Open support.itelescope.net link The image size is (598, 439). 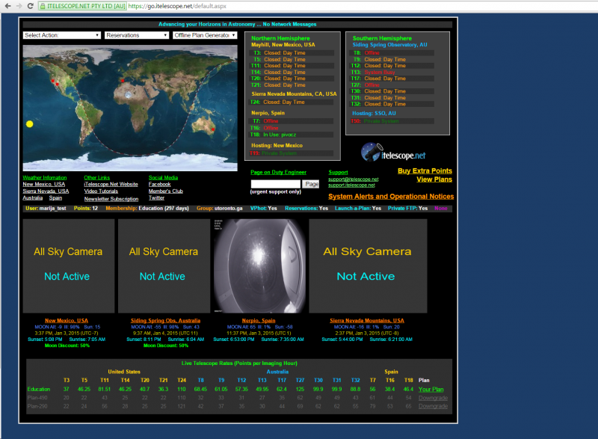click(351, 185)
